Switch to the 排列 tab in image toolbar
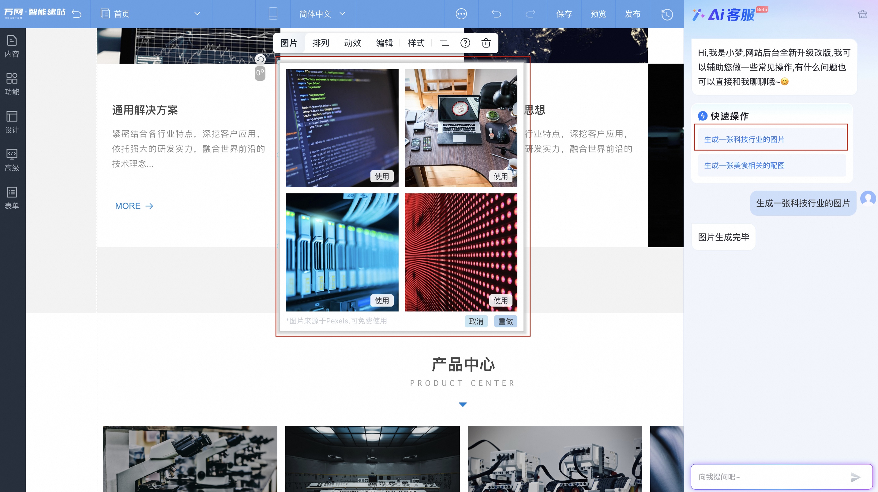Viewport: 878px width, 492px height. click(321, 43)
